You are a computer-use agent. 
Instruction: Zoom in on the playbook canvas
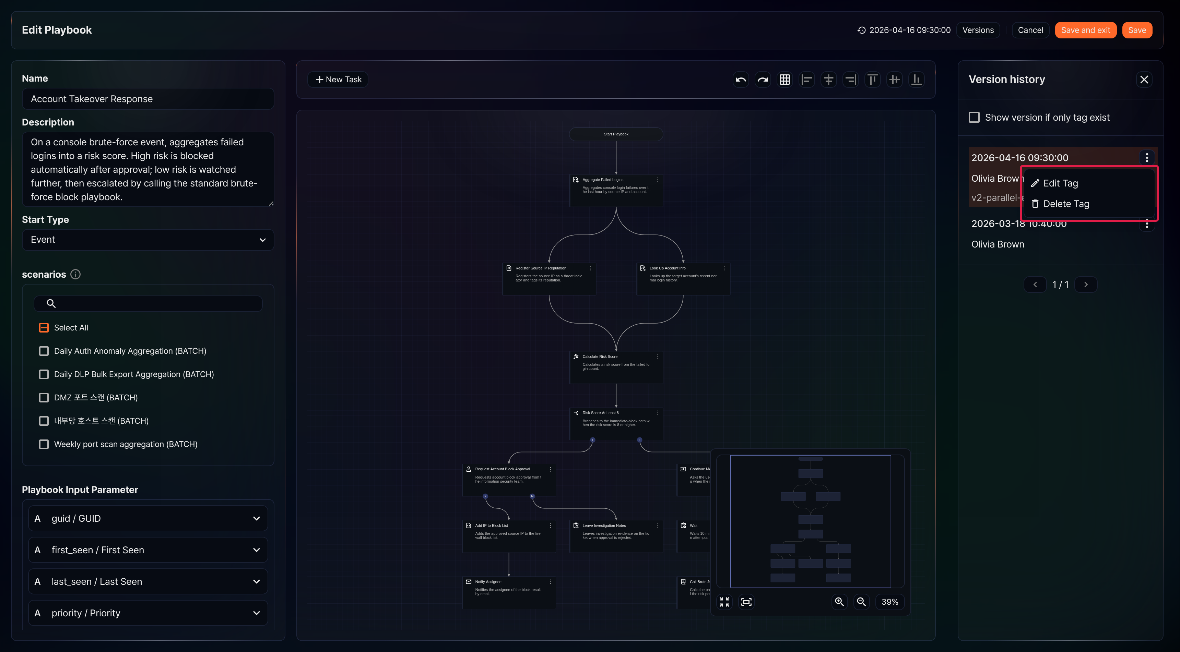click(839, 602)
